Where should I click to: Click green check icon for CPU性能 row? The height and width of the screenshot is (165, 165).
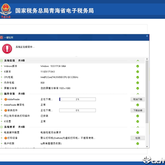(x=137, y=77)
